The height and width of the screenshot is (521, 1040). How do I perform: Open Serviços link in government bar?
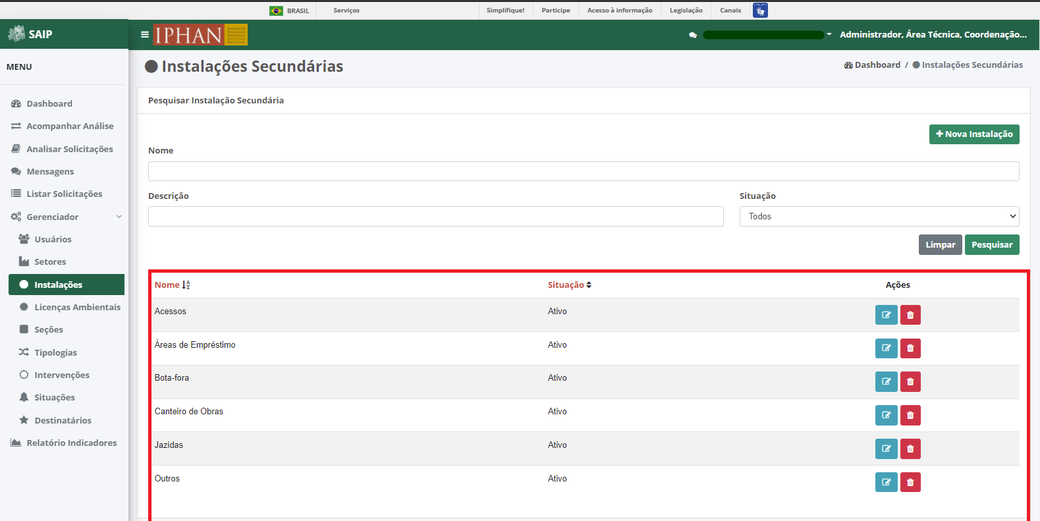click(346, 11)
